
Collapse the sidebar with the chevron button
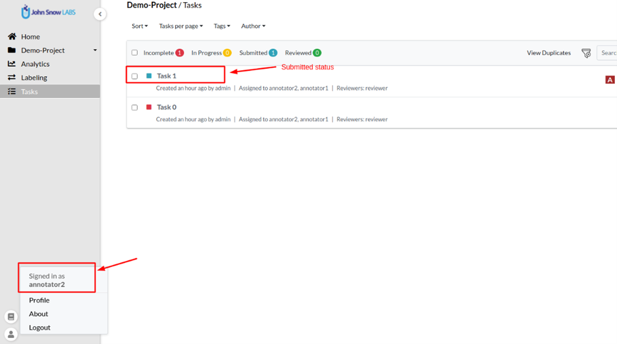pyautogui.click(x=100, y=14)
